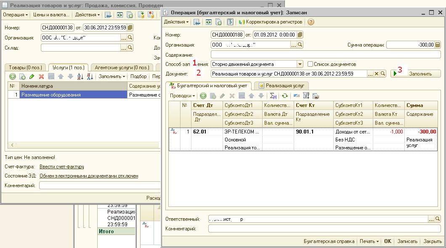
Task: Click sort descending icon in Услуги toolbar
Action: (90, 76)
